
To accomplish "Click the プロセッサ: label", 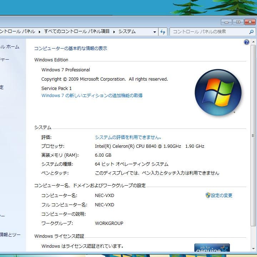I will click(53, 146).
